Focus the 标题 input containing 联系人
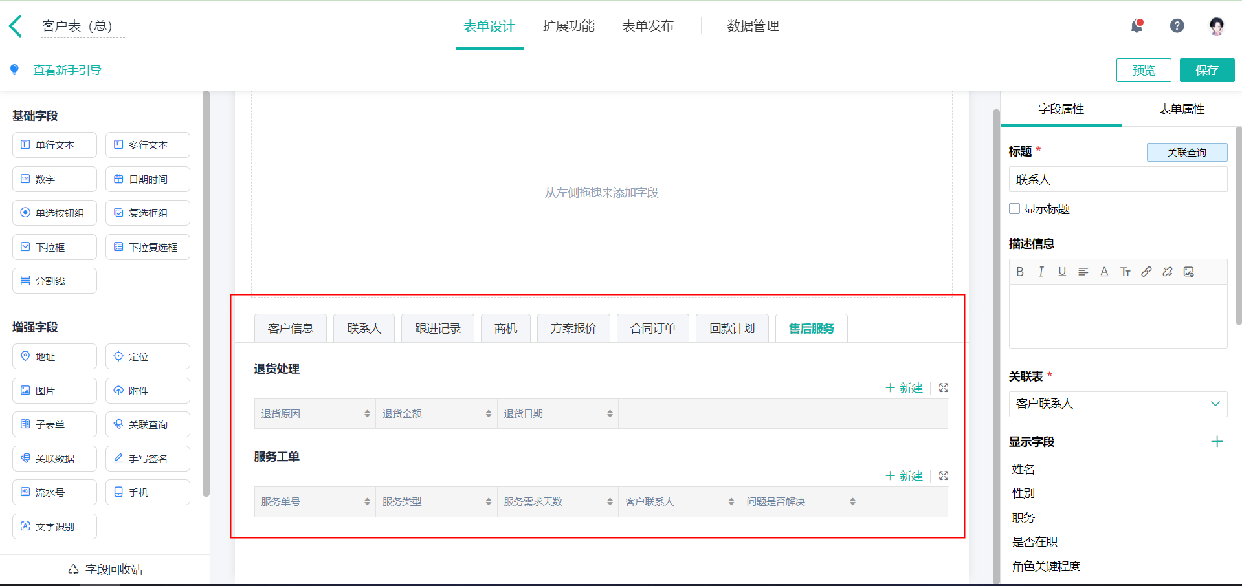The image size is (1242, 586). pos(1118,179)
